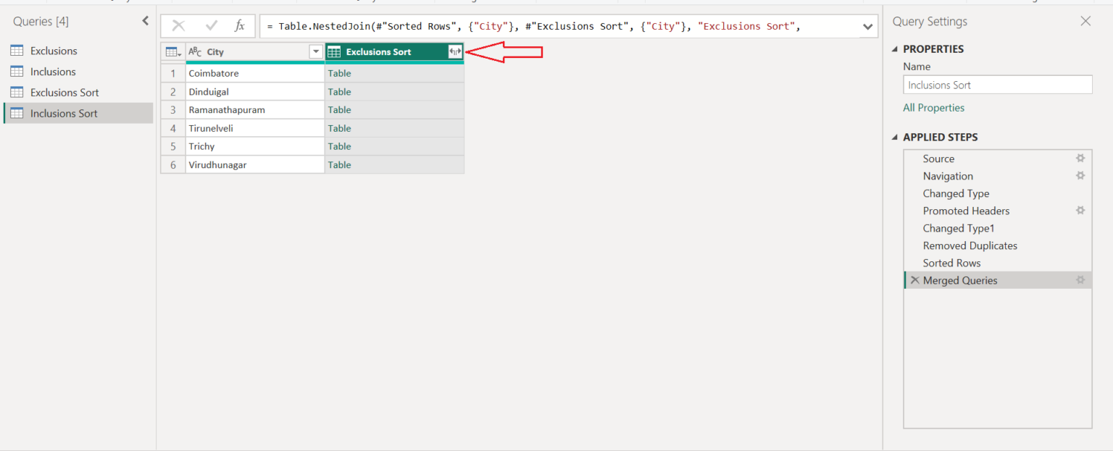Select the Removed Duplicates applied step
This screenshot has height=451, width=1113.
click(998, 245)
